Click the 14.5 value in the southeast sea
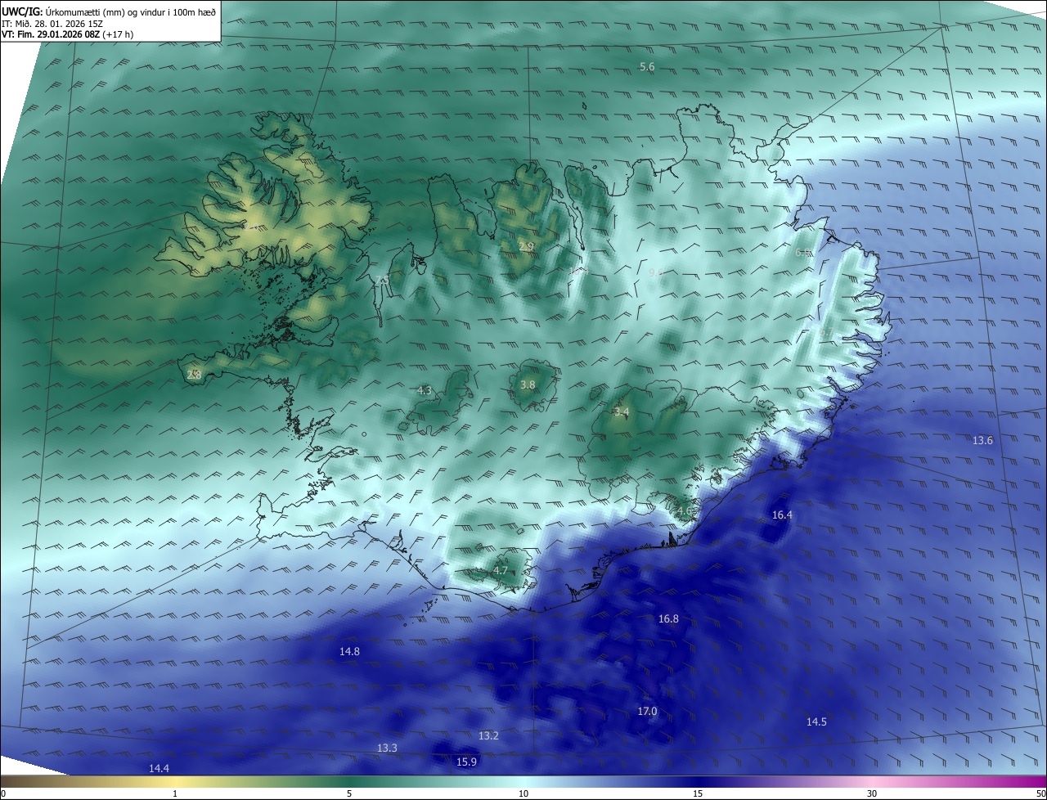 coord(816,722)
